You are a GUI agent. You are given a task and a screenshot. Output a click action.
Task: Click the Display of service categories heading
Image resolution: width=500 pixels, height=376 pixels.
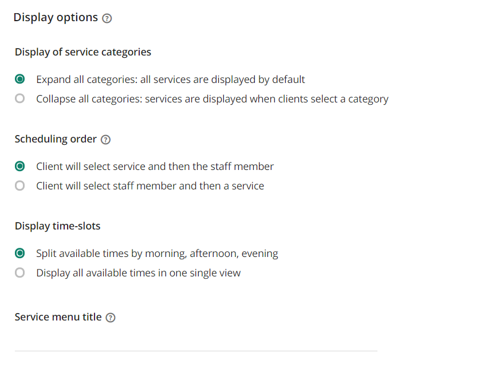83,52
